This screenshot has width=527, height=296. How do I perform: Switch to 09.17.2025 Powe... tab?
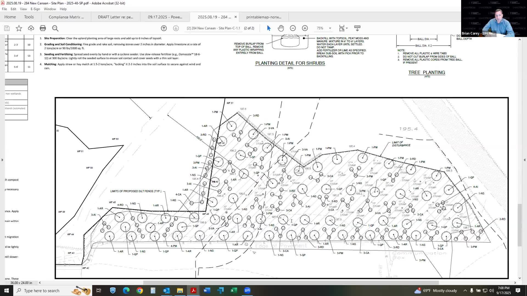coord(165,17)
